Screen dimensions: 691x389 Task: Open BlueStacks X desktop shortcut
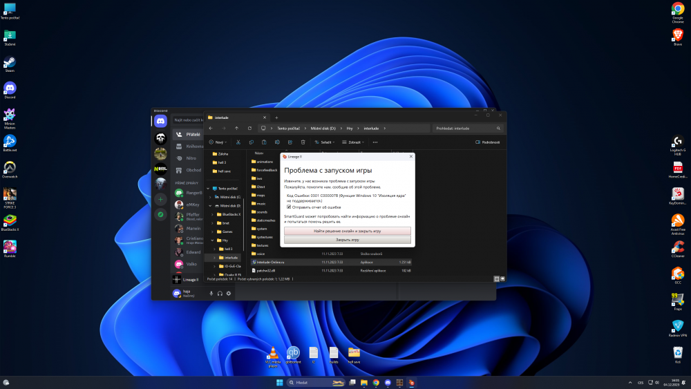point(10,223)
